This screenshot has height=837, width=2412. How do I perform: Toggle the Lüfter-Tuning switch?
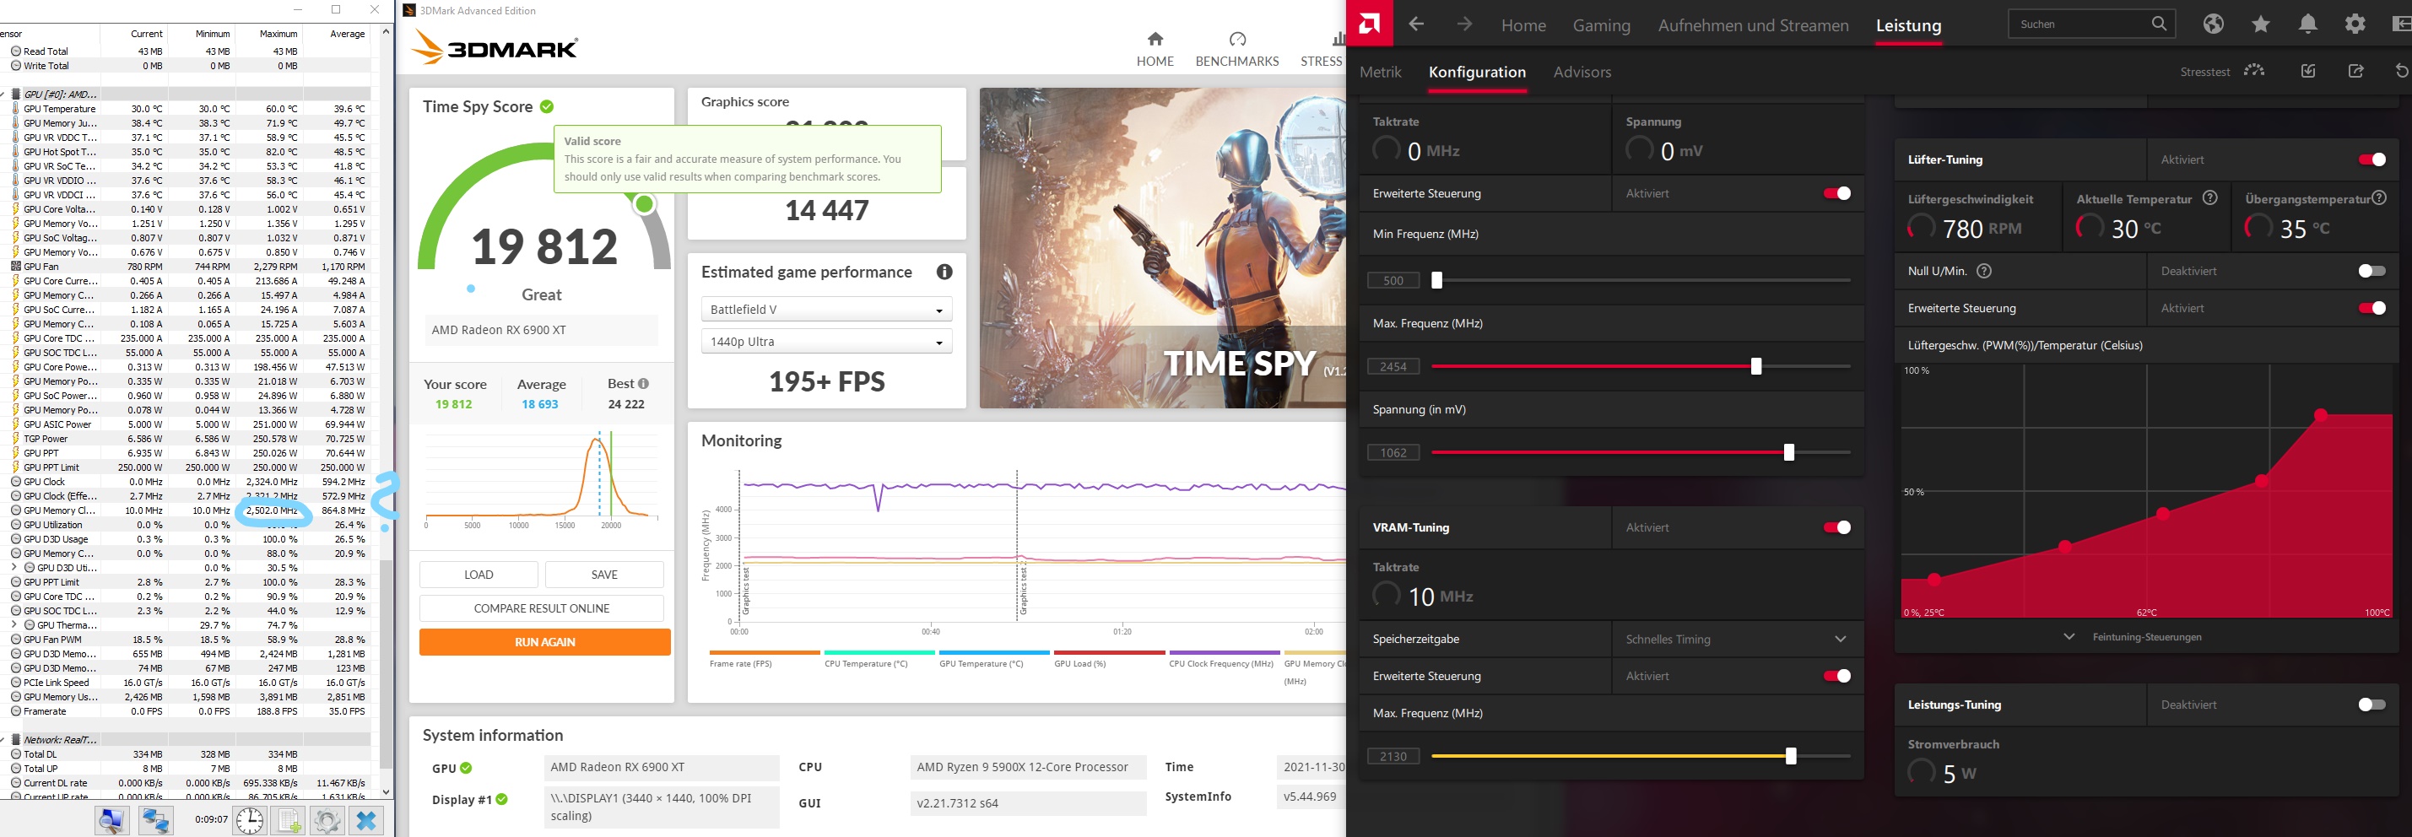point(2371,159)
